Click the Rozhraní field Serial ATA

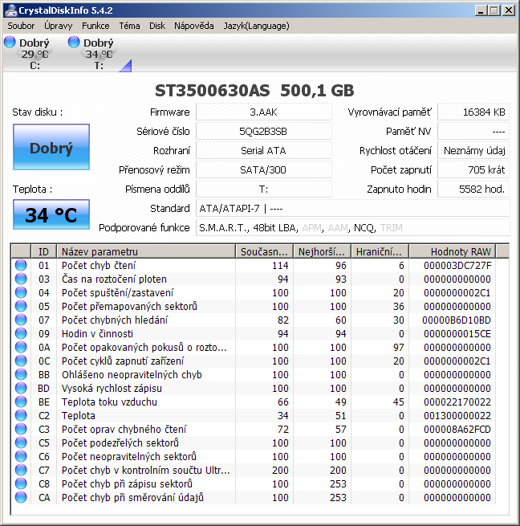coord(263,151)
